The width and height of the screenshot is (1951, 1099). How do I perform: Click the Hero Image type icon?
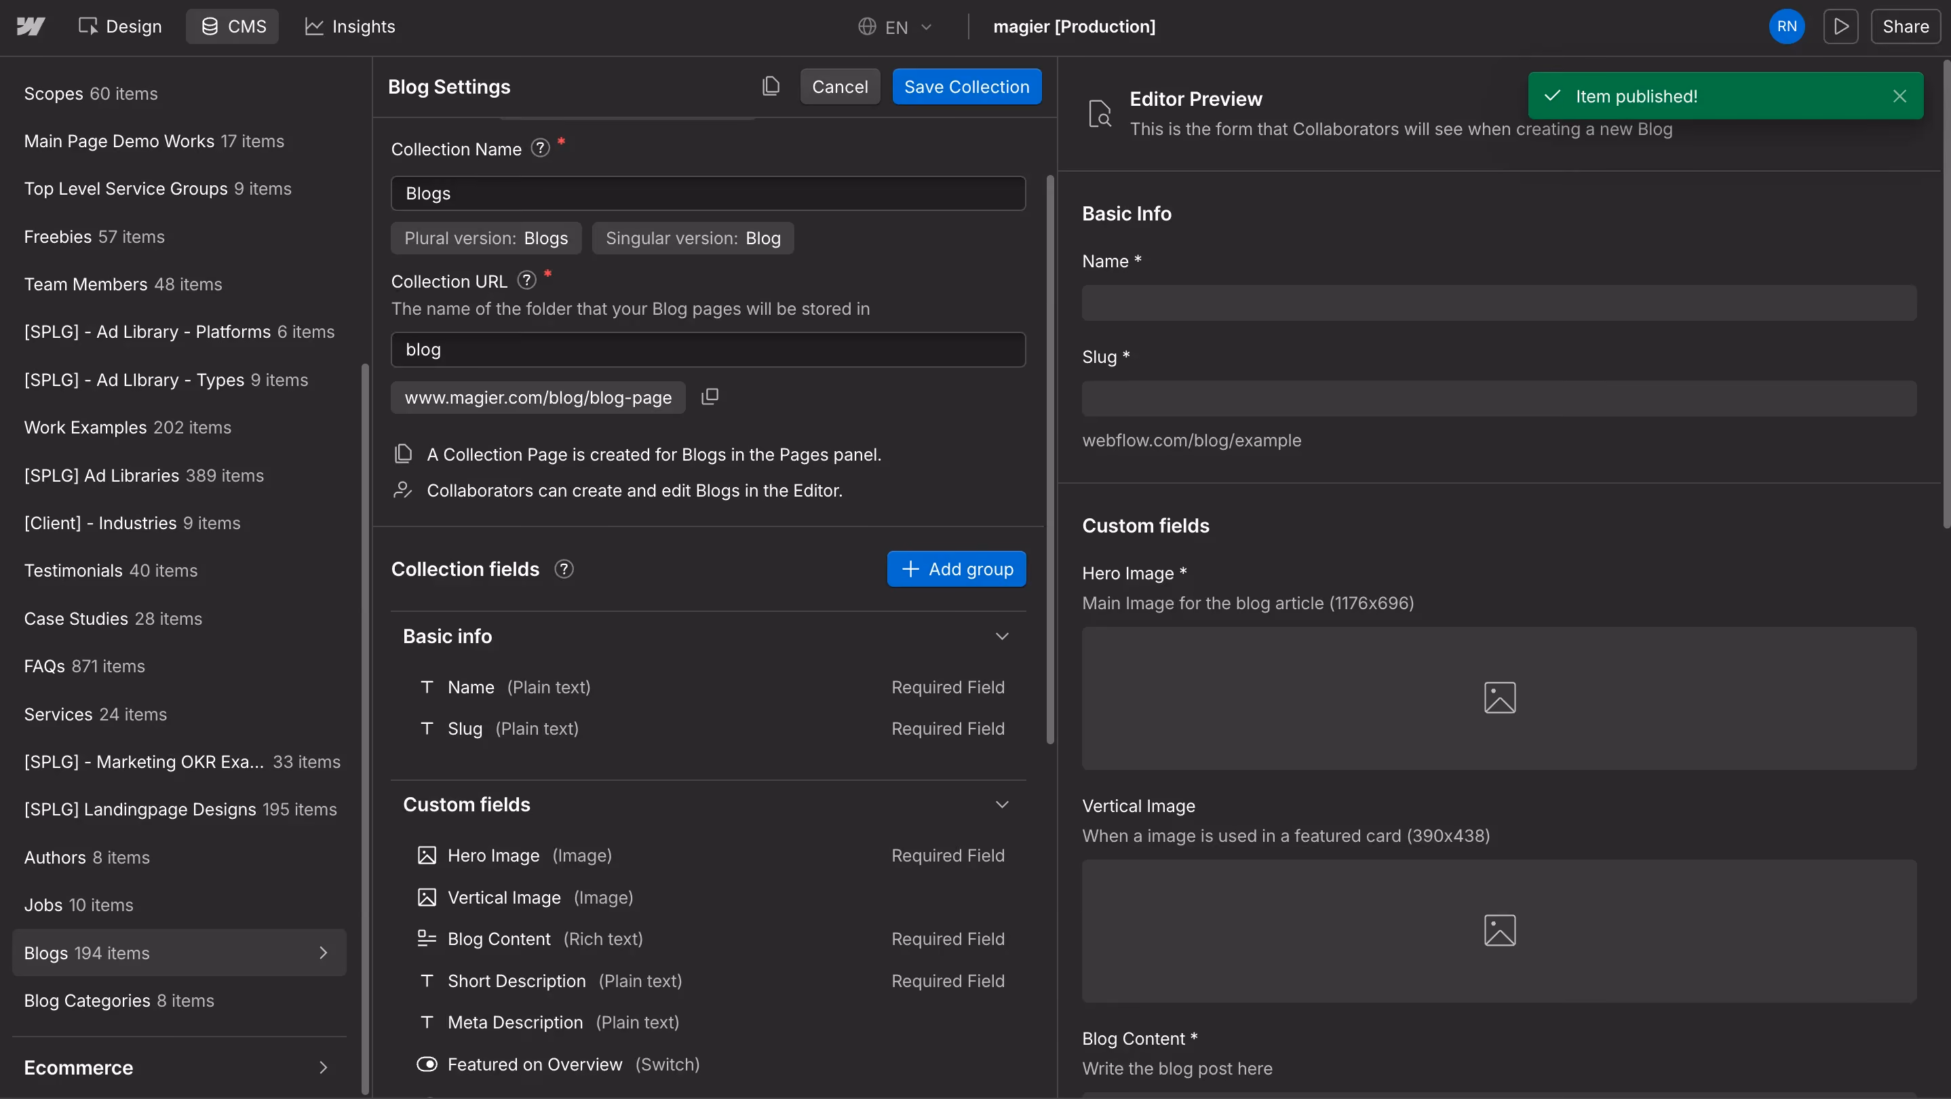(x=427, y=855)
